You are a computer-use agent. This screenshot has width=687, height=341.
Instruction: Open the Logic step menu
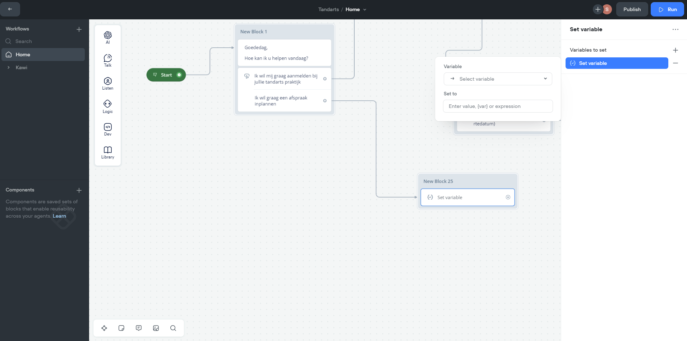[107, 106]
